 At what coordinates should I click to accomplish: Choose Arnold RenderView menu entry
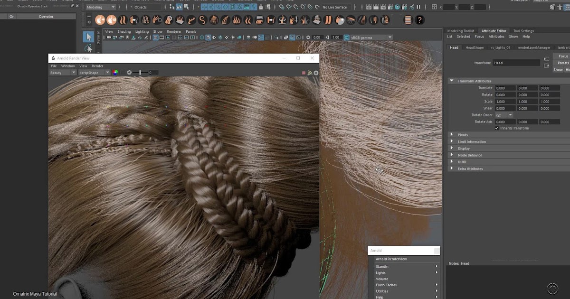(x=406, y=259)
